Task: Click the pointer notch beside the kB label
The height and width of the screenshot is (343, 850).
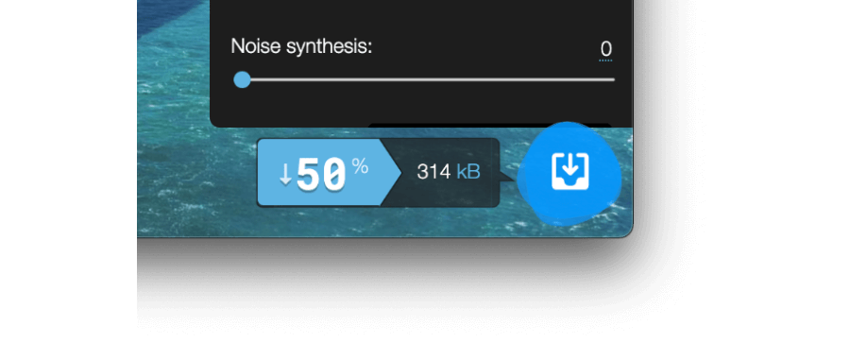Action: pyautogui.click(x=506, y=173)
